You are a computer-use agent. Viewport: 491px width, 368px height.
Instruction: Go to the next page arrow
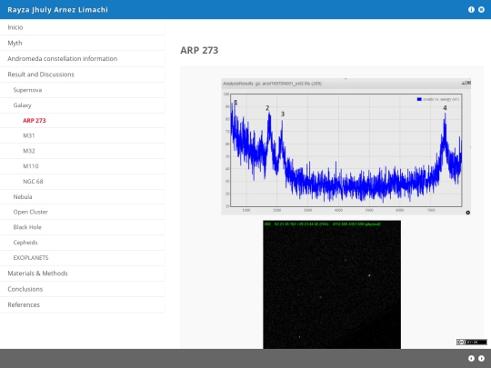pyautogui.click(x=481, y=358)
